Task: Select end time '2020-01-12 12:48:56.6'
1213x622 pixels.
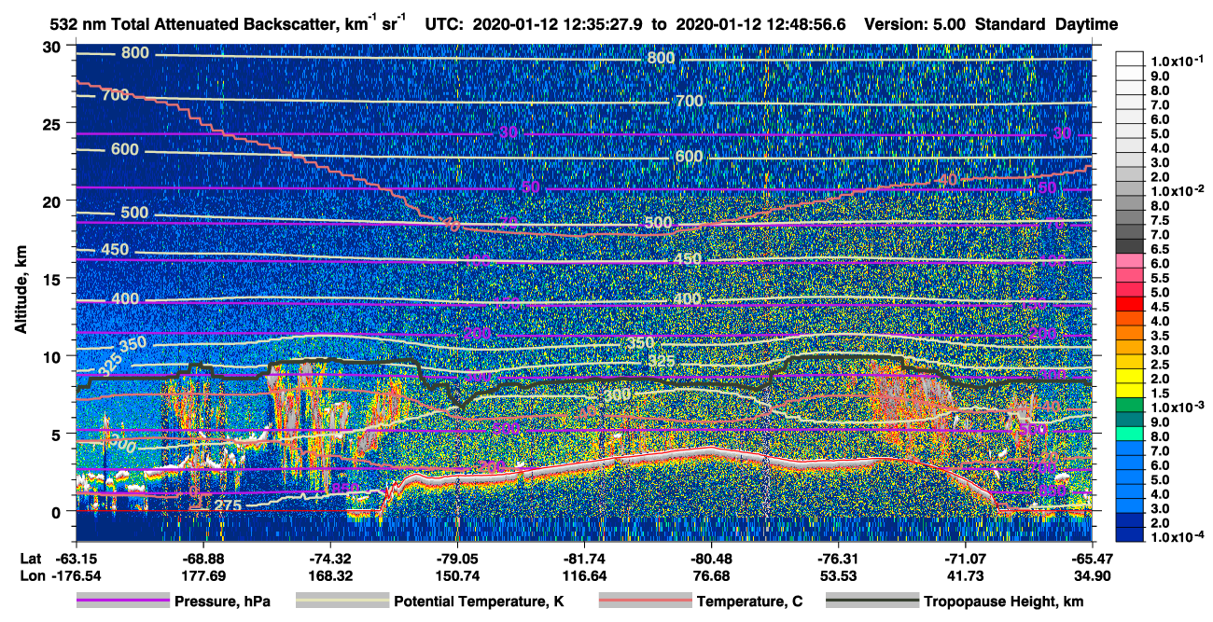Action: 761,25
